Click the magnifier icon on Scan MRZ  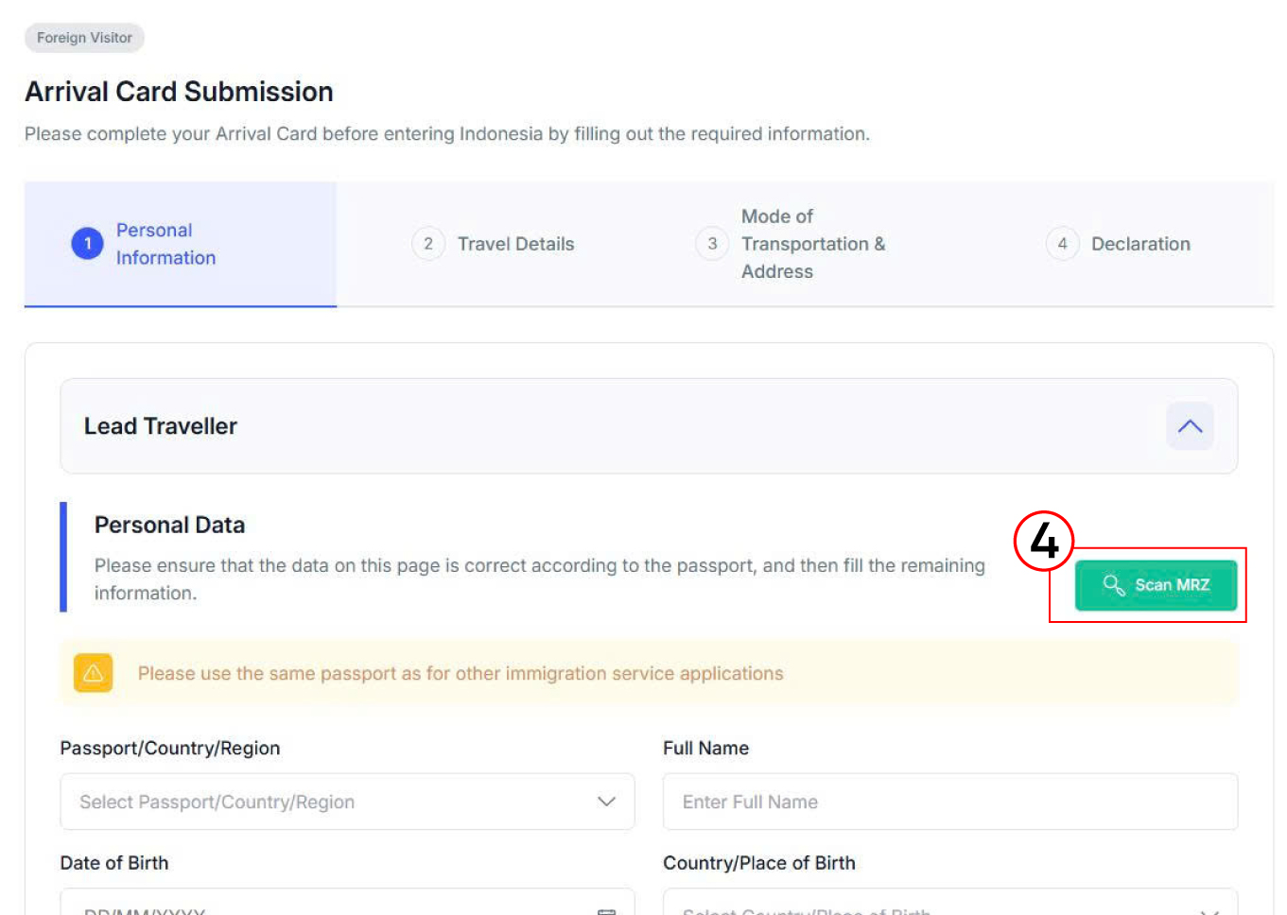click(x=1114, y=585)
